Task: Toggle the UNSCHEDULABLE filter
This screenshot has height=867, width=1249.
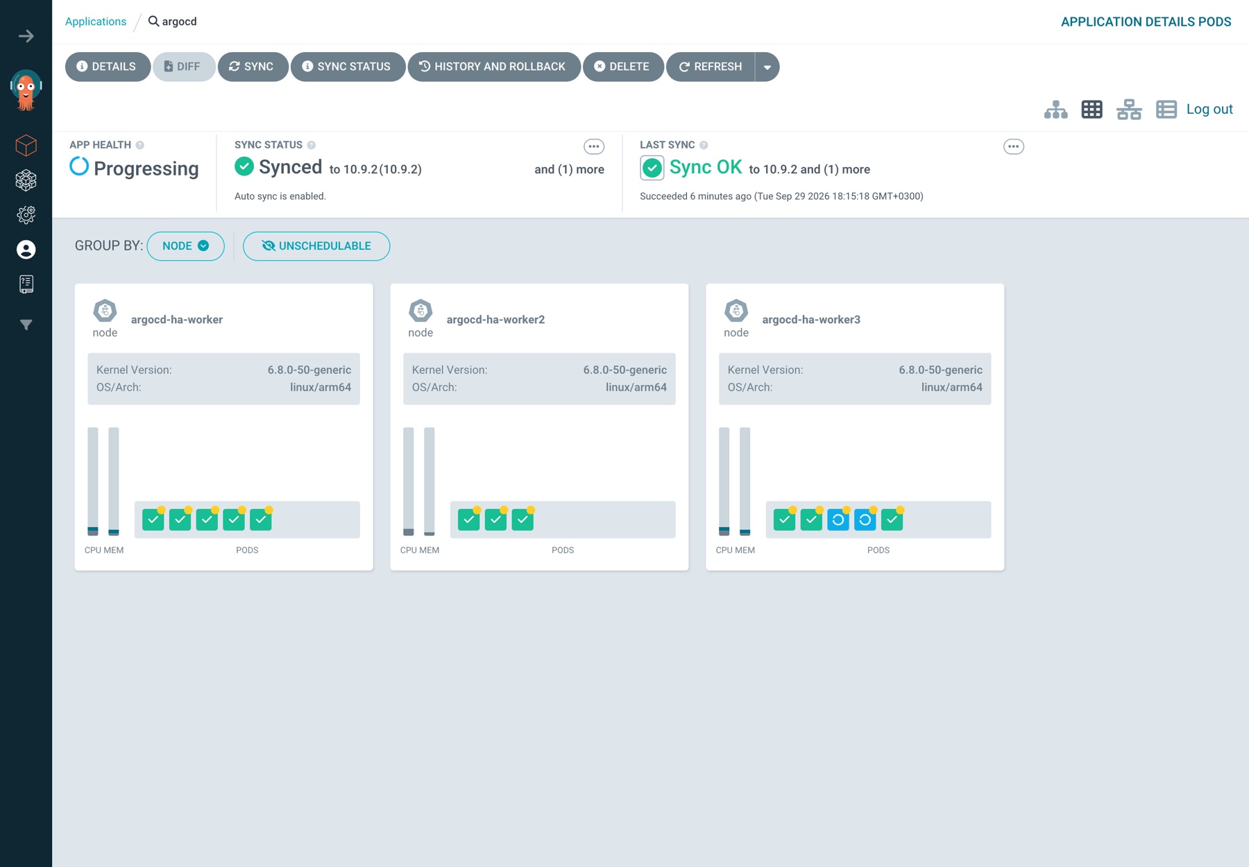Action: 316,246
